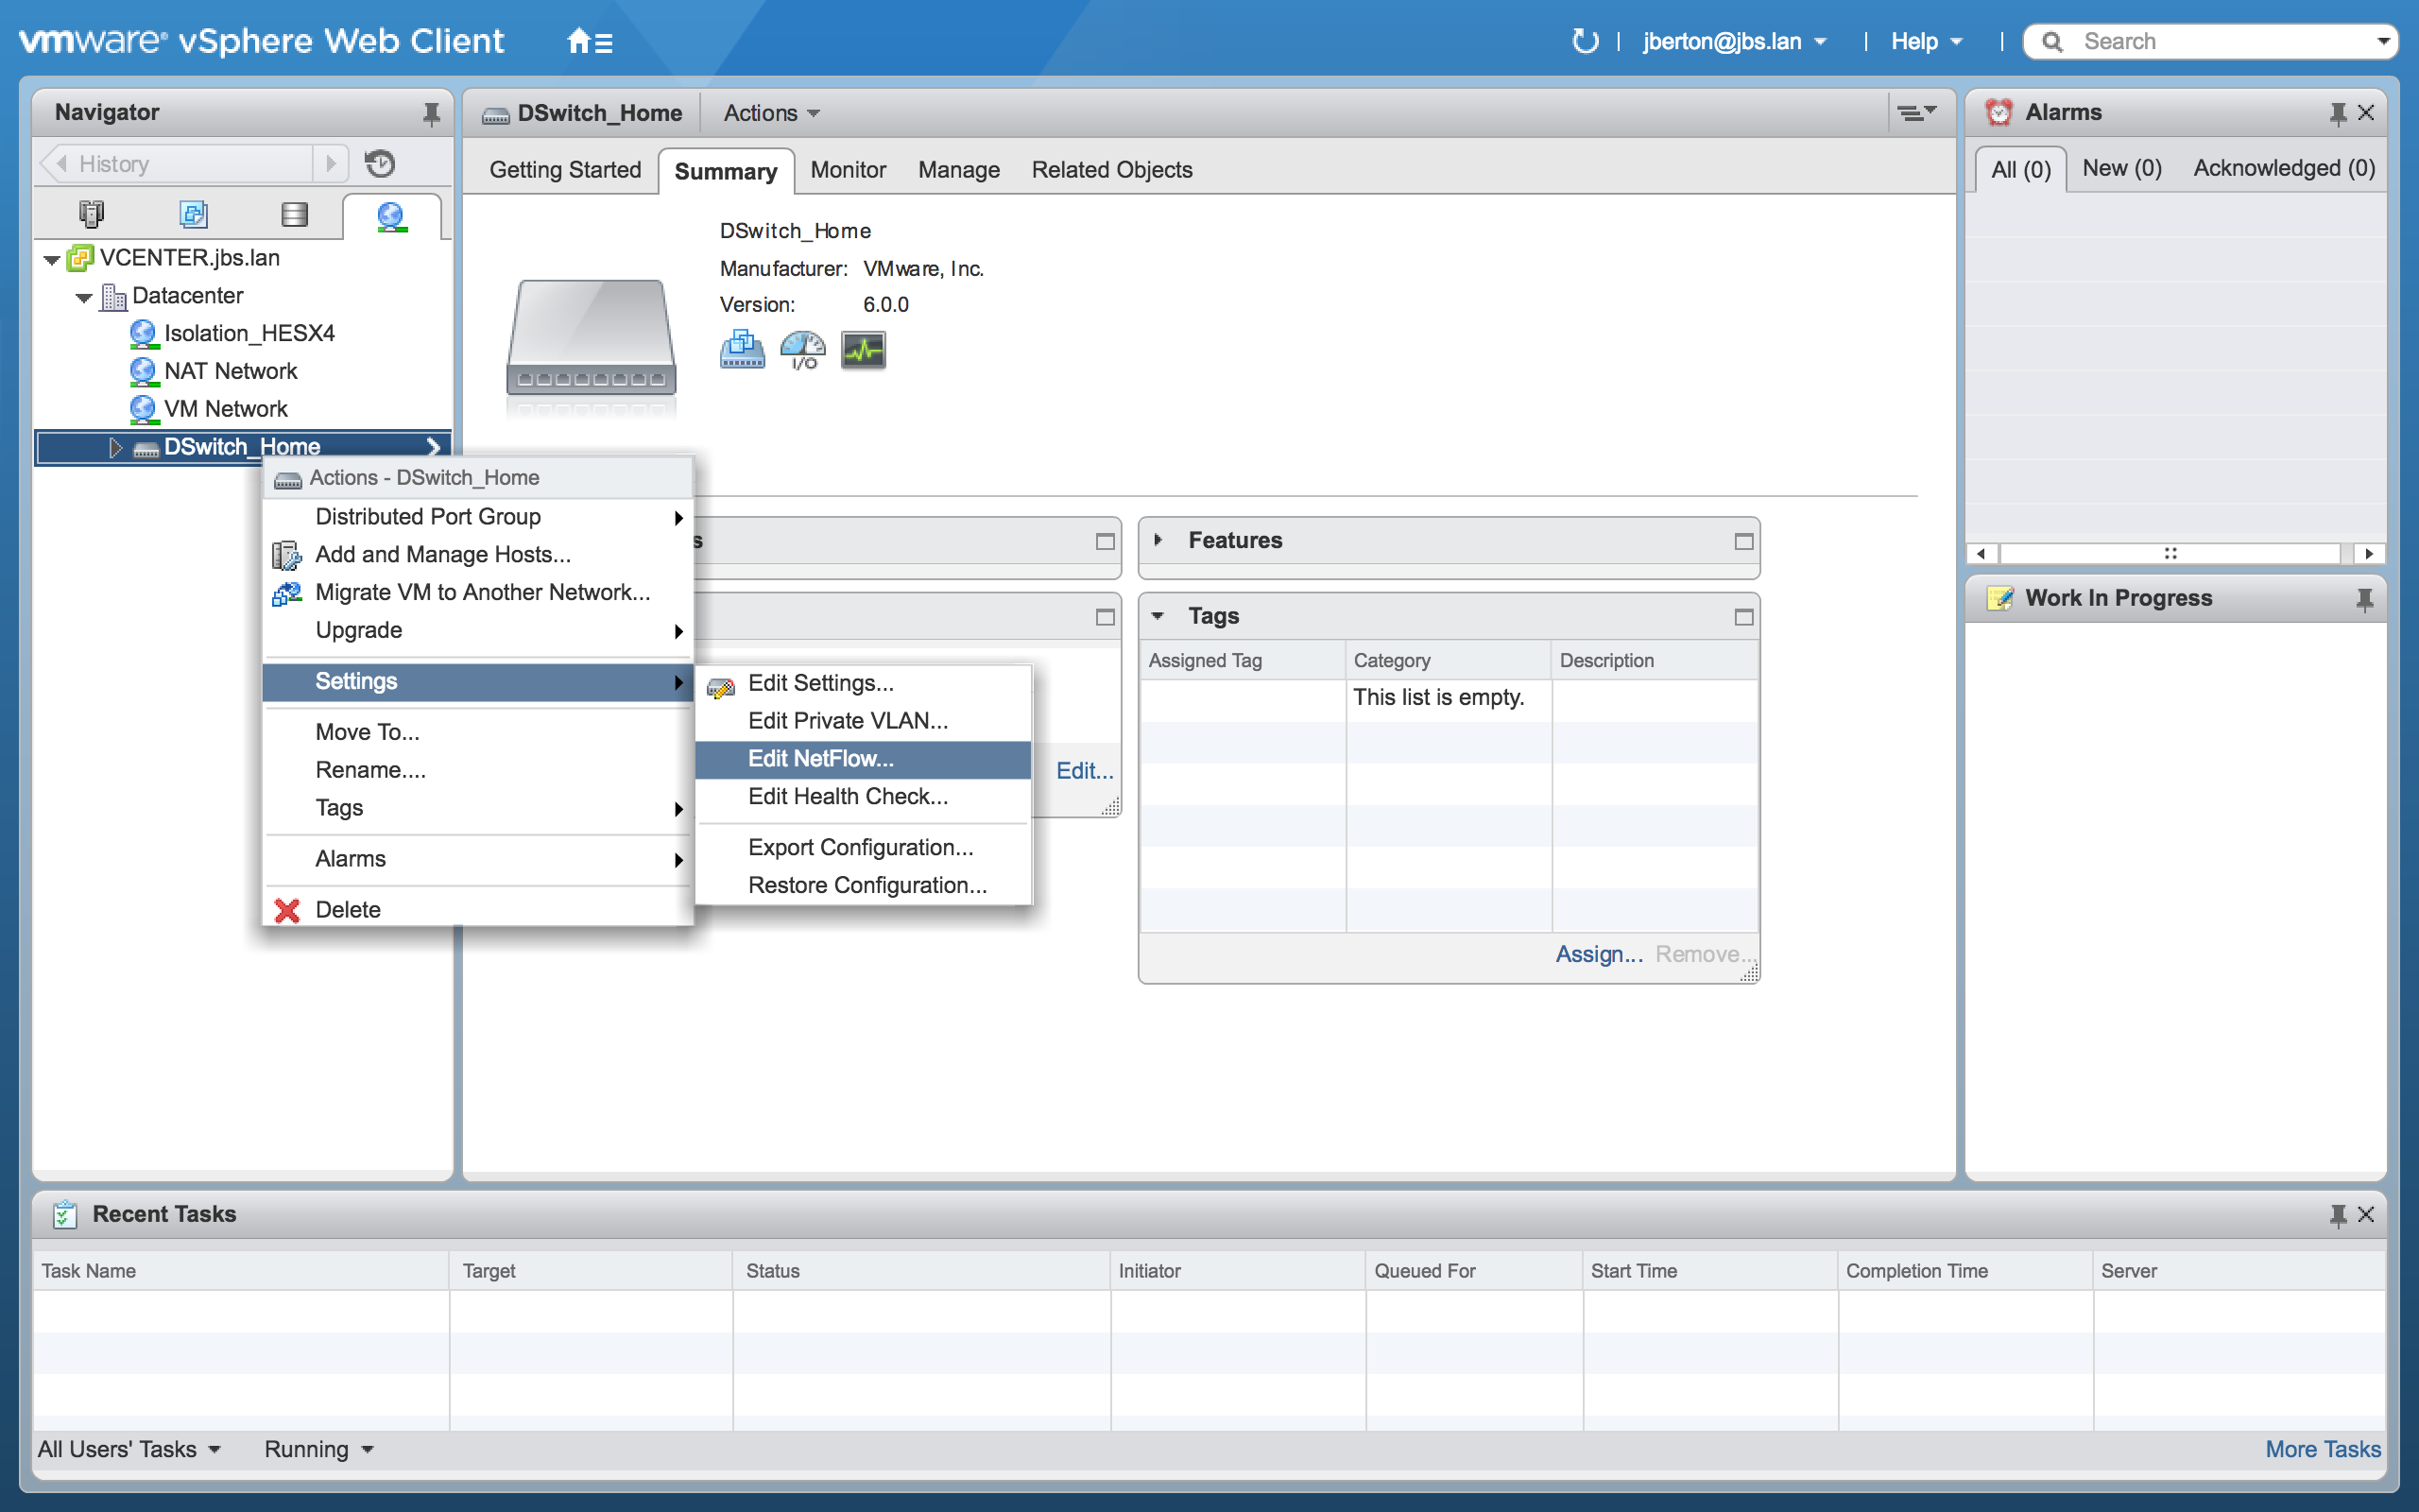Viewport: 2419px width, 1512px height.
Task: Show New (0) alarms tab
Action: [2121, 168]
